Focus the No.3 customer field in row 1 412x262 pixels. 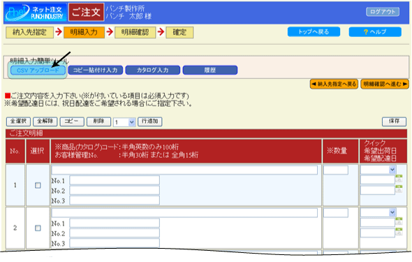115,201
